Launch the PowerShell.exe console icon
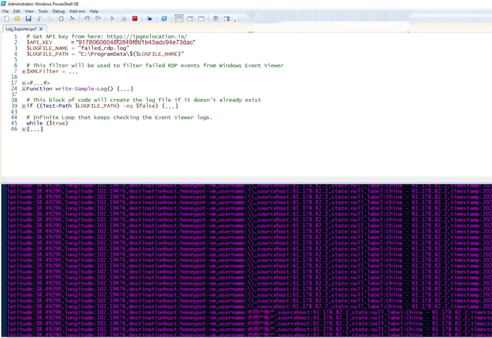 (164, 18)
